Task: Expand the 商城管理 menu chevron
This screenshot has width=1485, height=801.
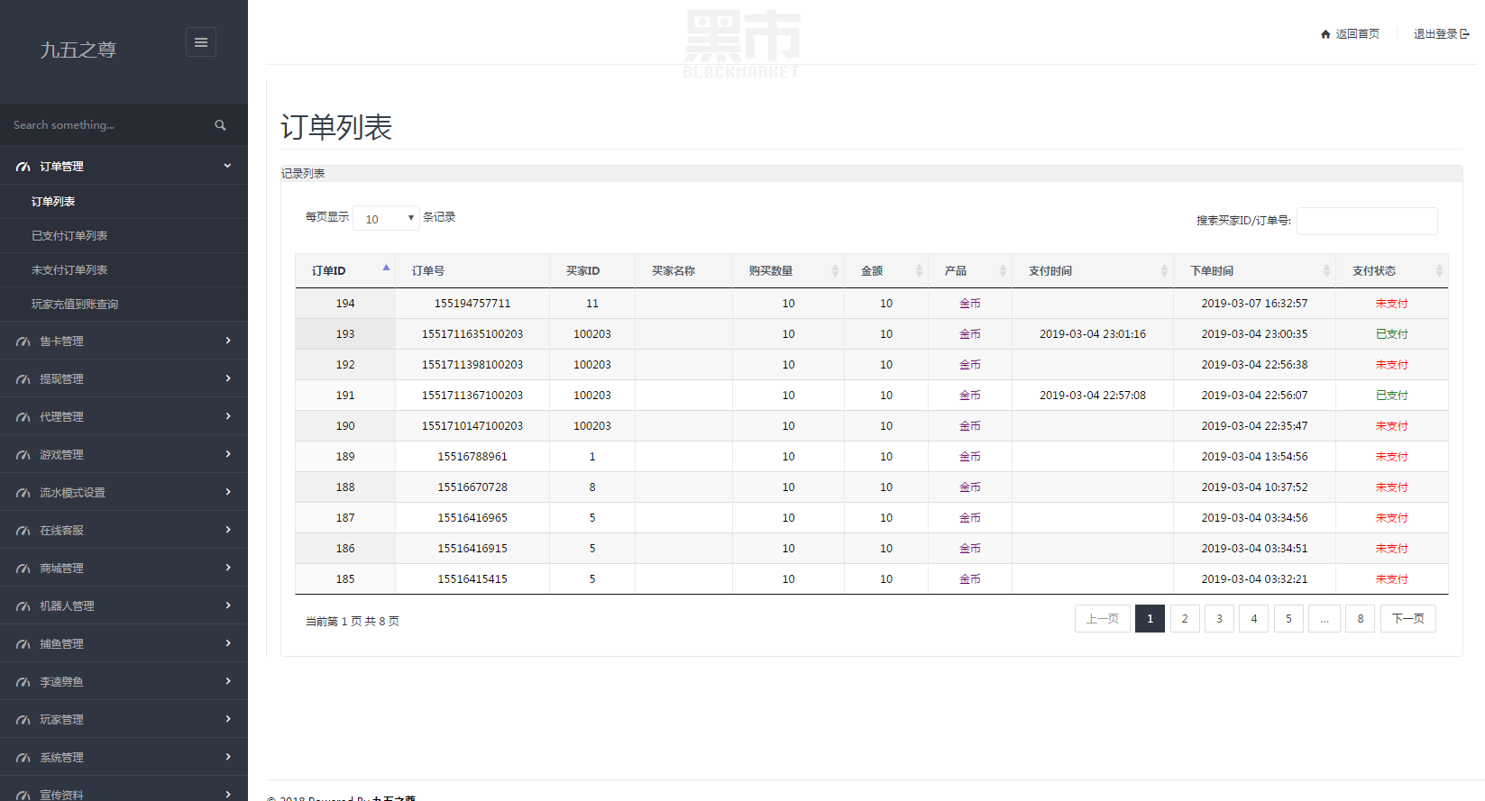Action: [x=228, y=568]
